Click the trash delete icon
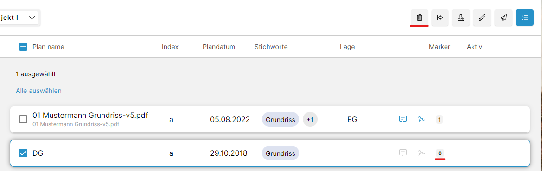Screen dimensions: 542x171 [x=419, y=18]
